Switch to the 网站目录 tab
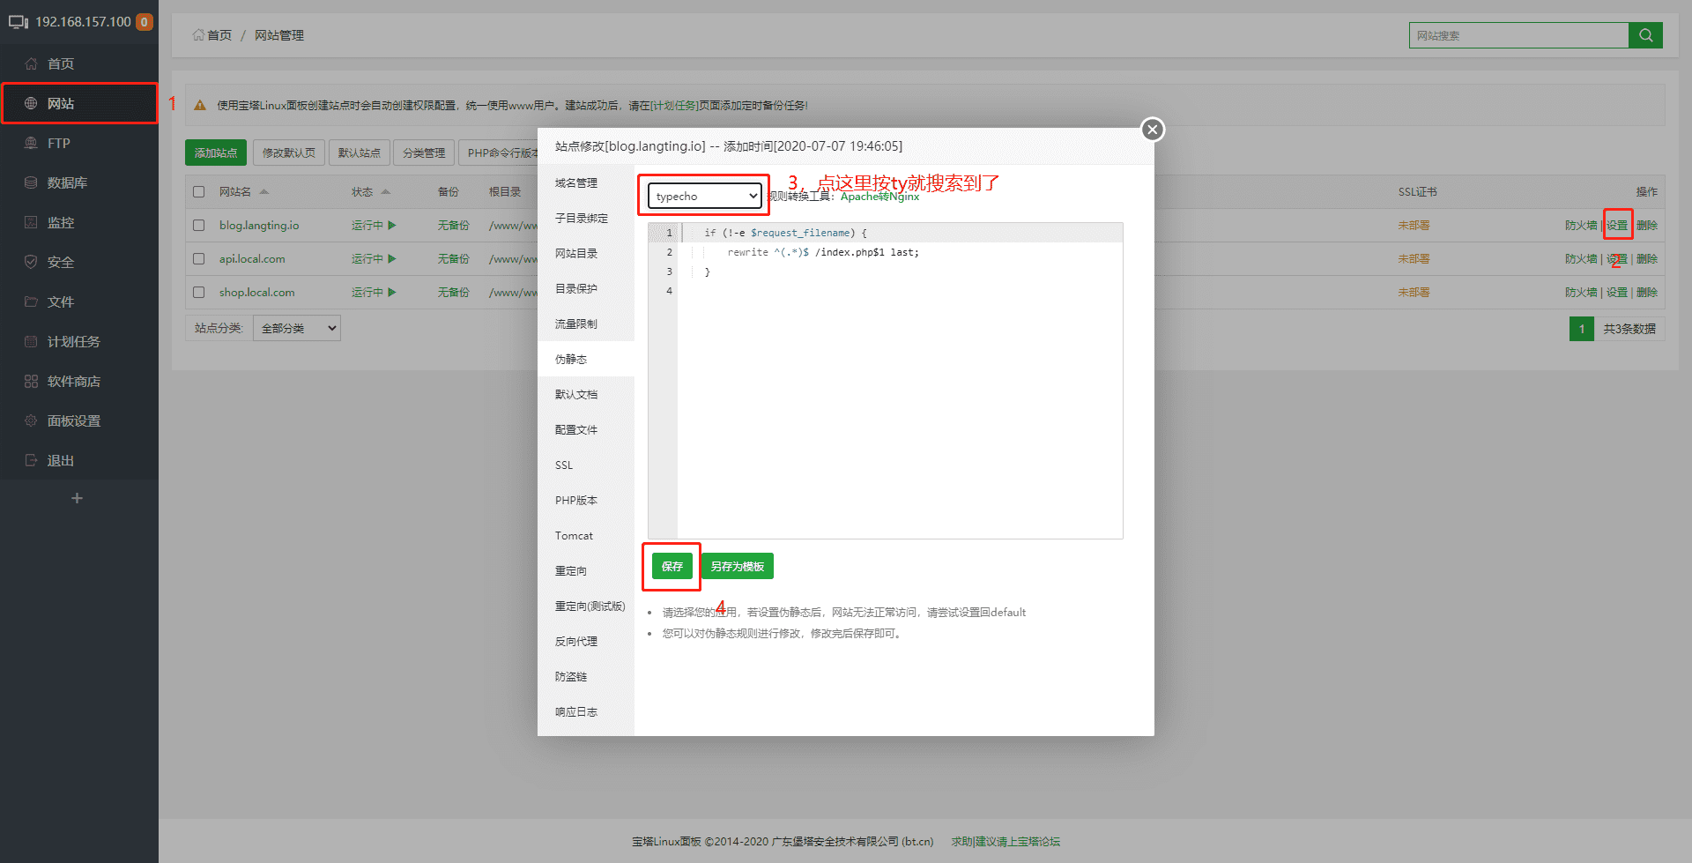 coord(586,253)
